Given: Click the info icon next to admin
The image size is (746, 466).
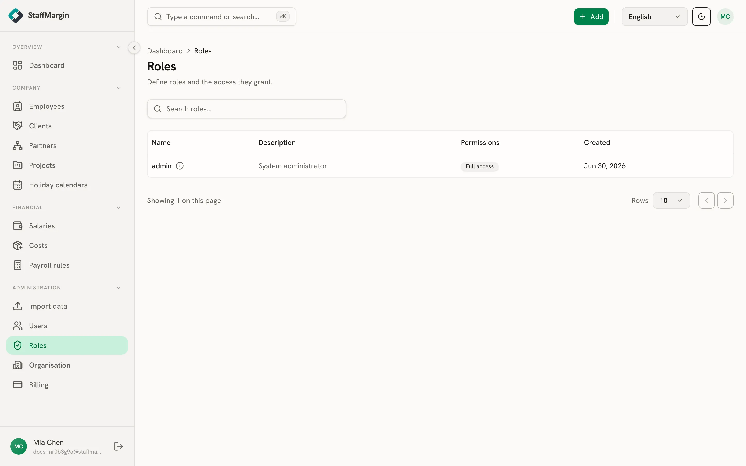Looking at the screenshot, I should pos(180,166).
